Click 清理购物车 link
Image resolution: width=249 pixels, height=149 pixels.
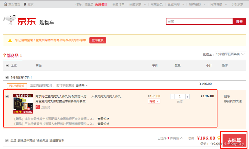[x=57, y=140]
